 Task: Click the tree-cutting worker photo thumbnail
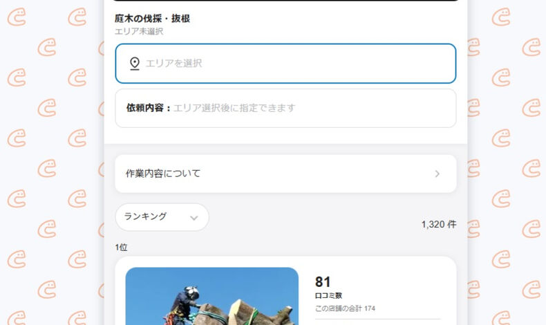(212, 296)
